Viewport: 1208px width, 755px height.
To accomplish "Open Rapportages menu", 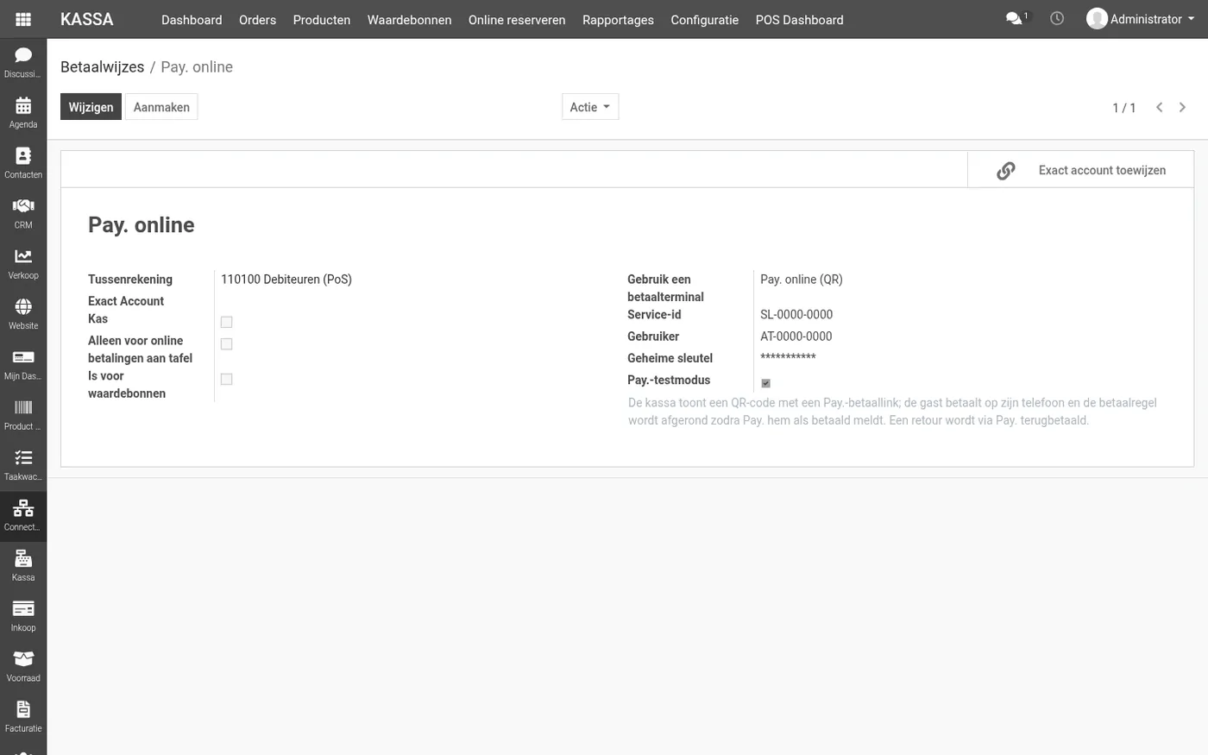I will click(x=618, y=19).
